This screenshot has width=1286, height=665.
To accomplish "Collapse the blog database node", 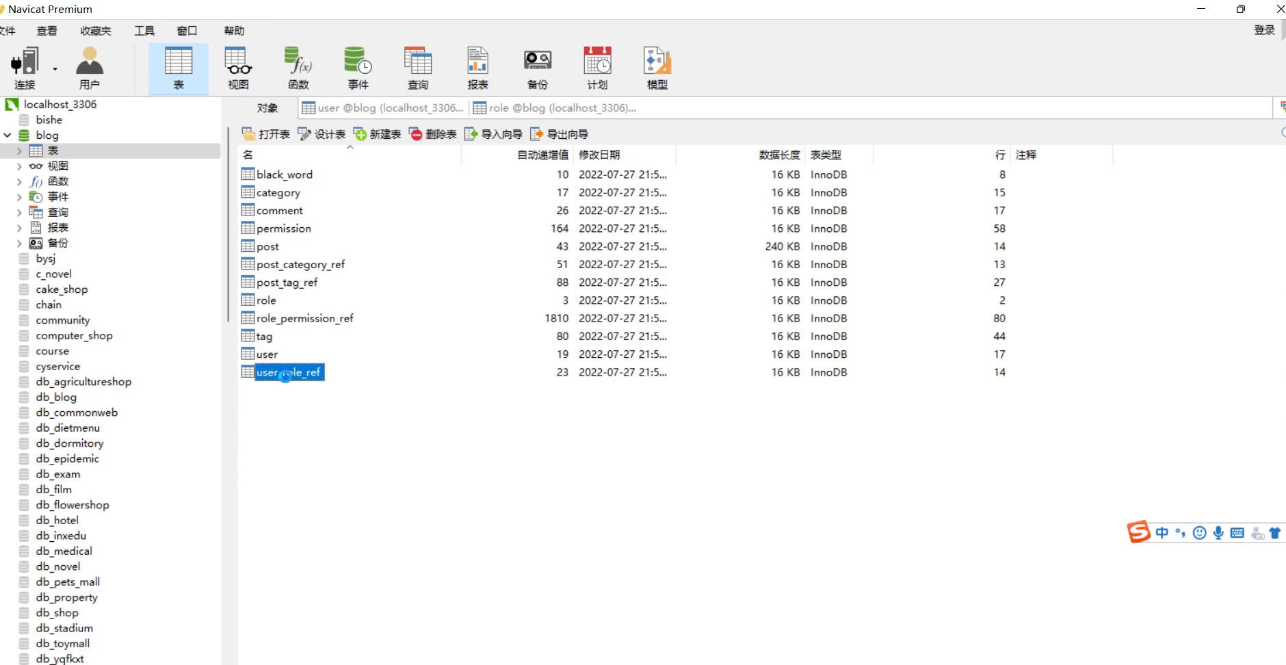I will [x=8, y=135].
